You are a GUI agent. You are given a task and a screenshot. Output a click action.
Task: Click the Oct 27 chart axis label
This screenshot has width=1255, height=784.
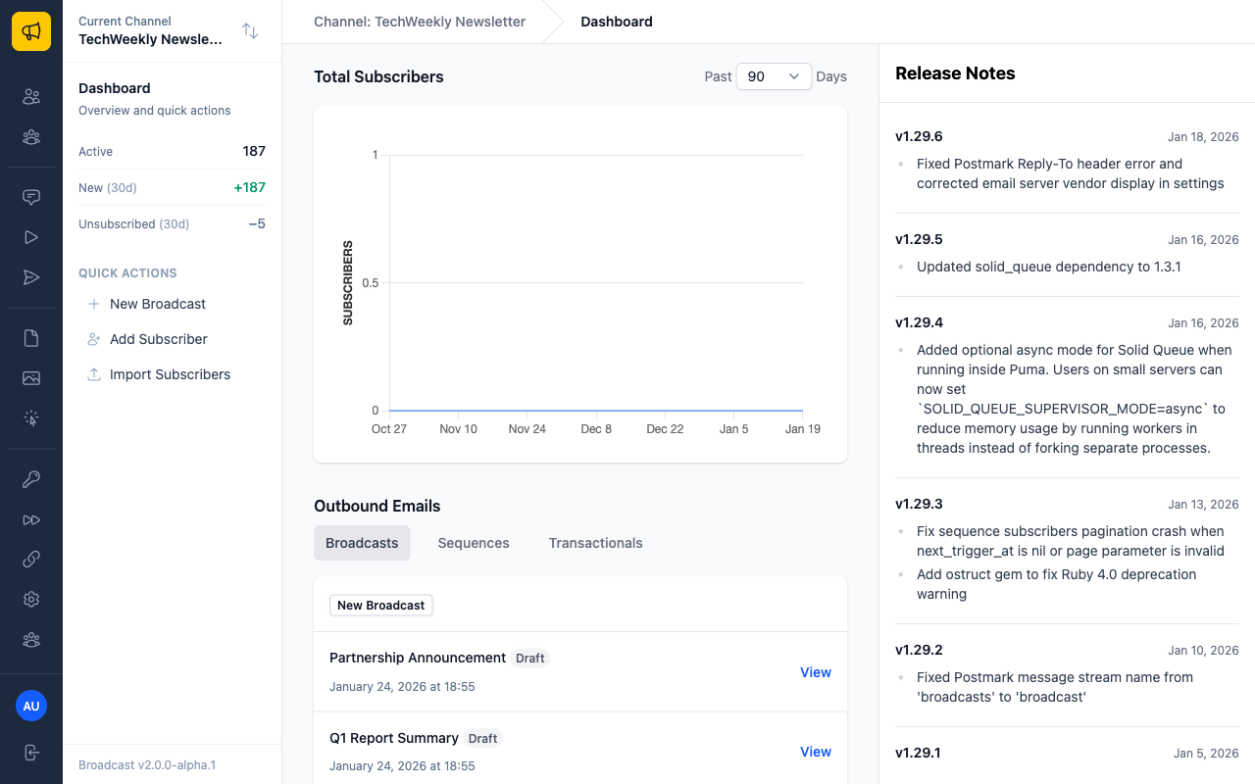click(389, 429)
